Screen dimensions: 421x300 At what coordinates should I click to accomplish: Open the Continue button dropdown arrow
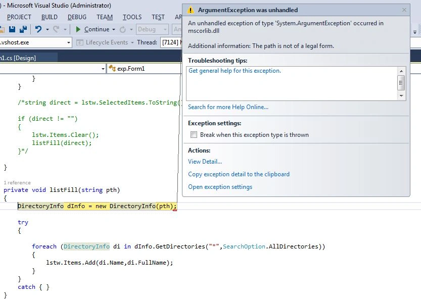[114, 29]
